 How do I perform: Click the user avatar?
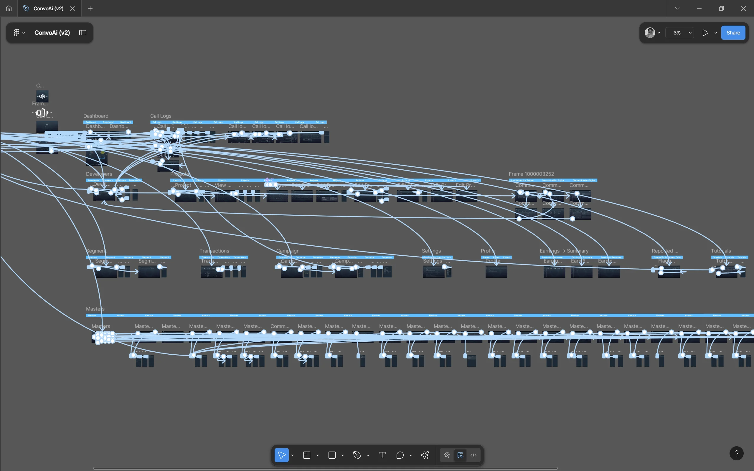[x=650, y=32]
